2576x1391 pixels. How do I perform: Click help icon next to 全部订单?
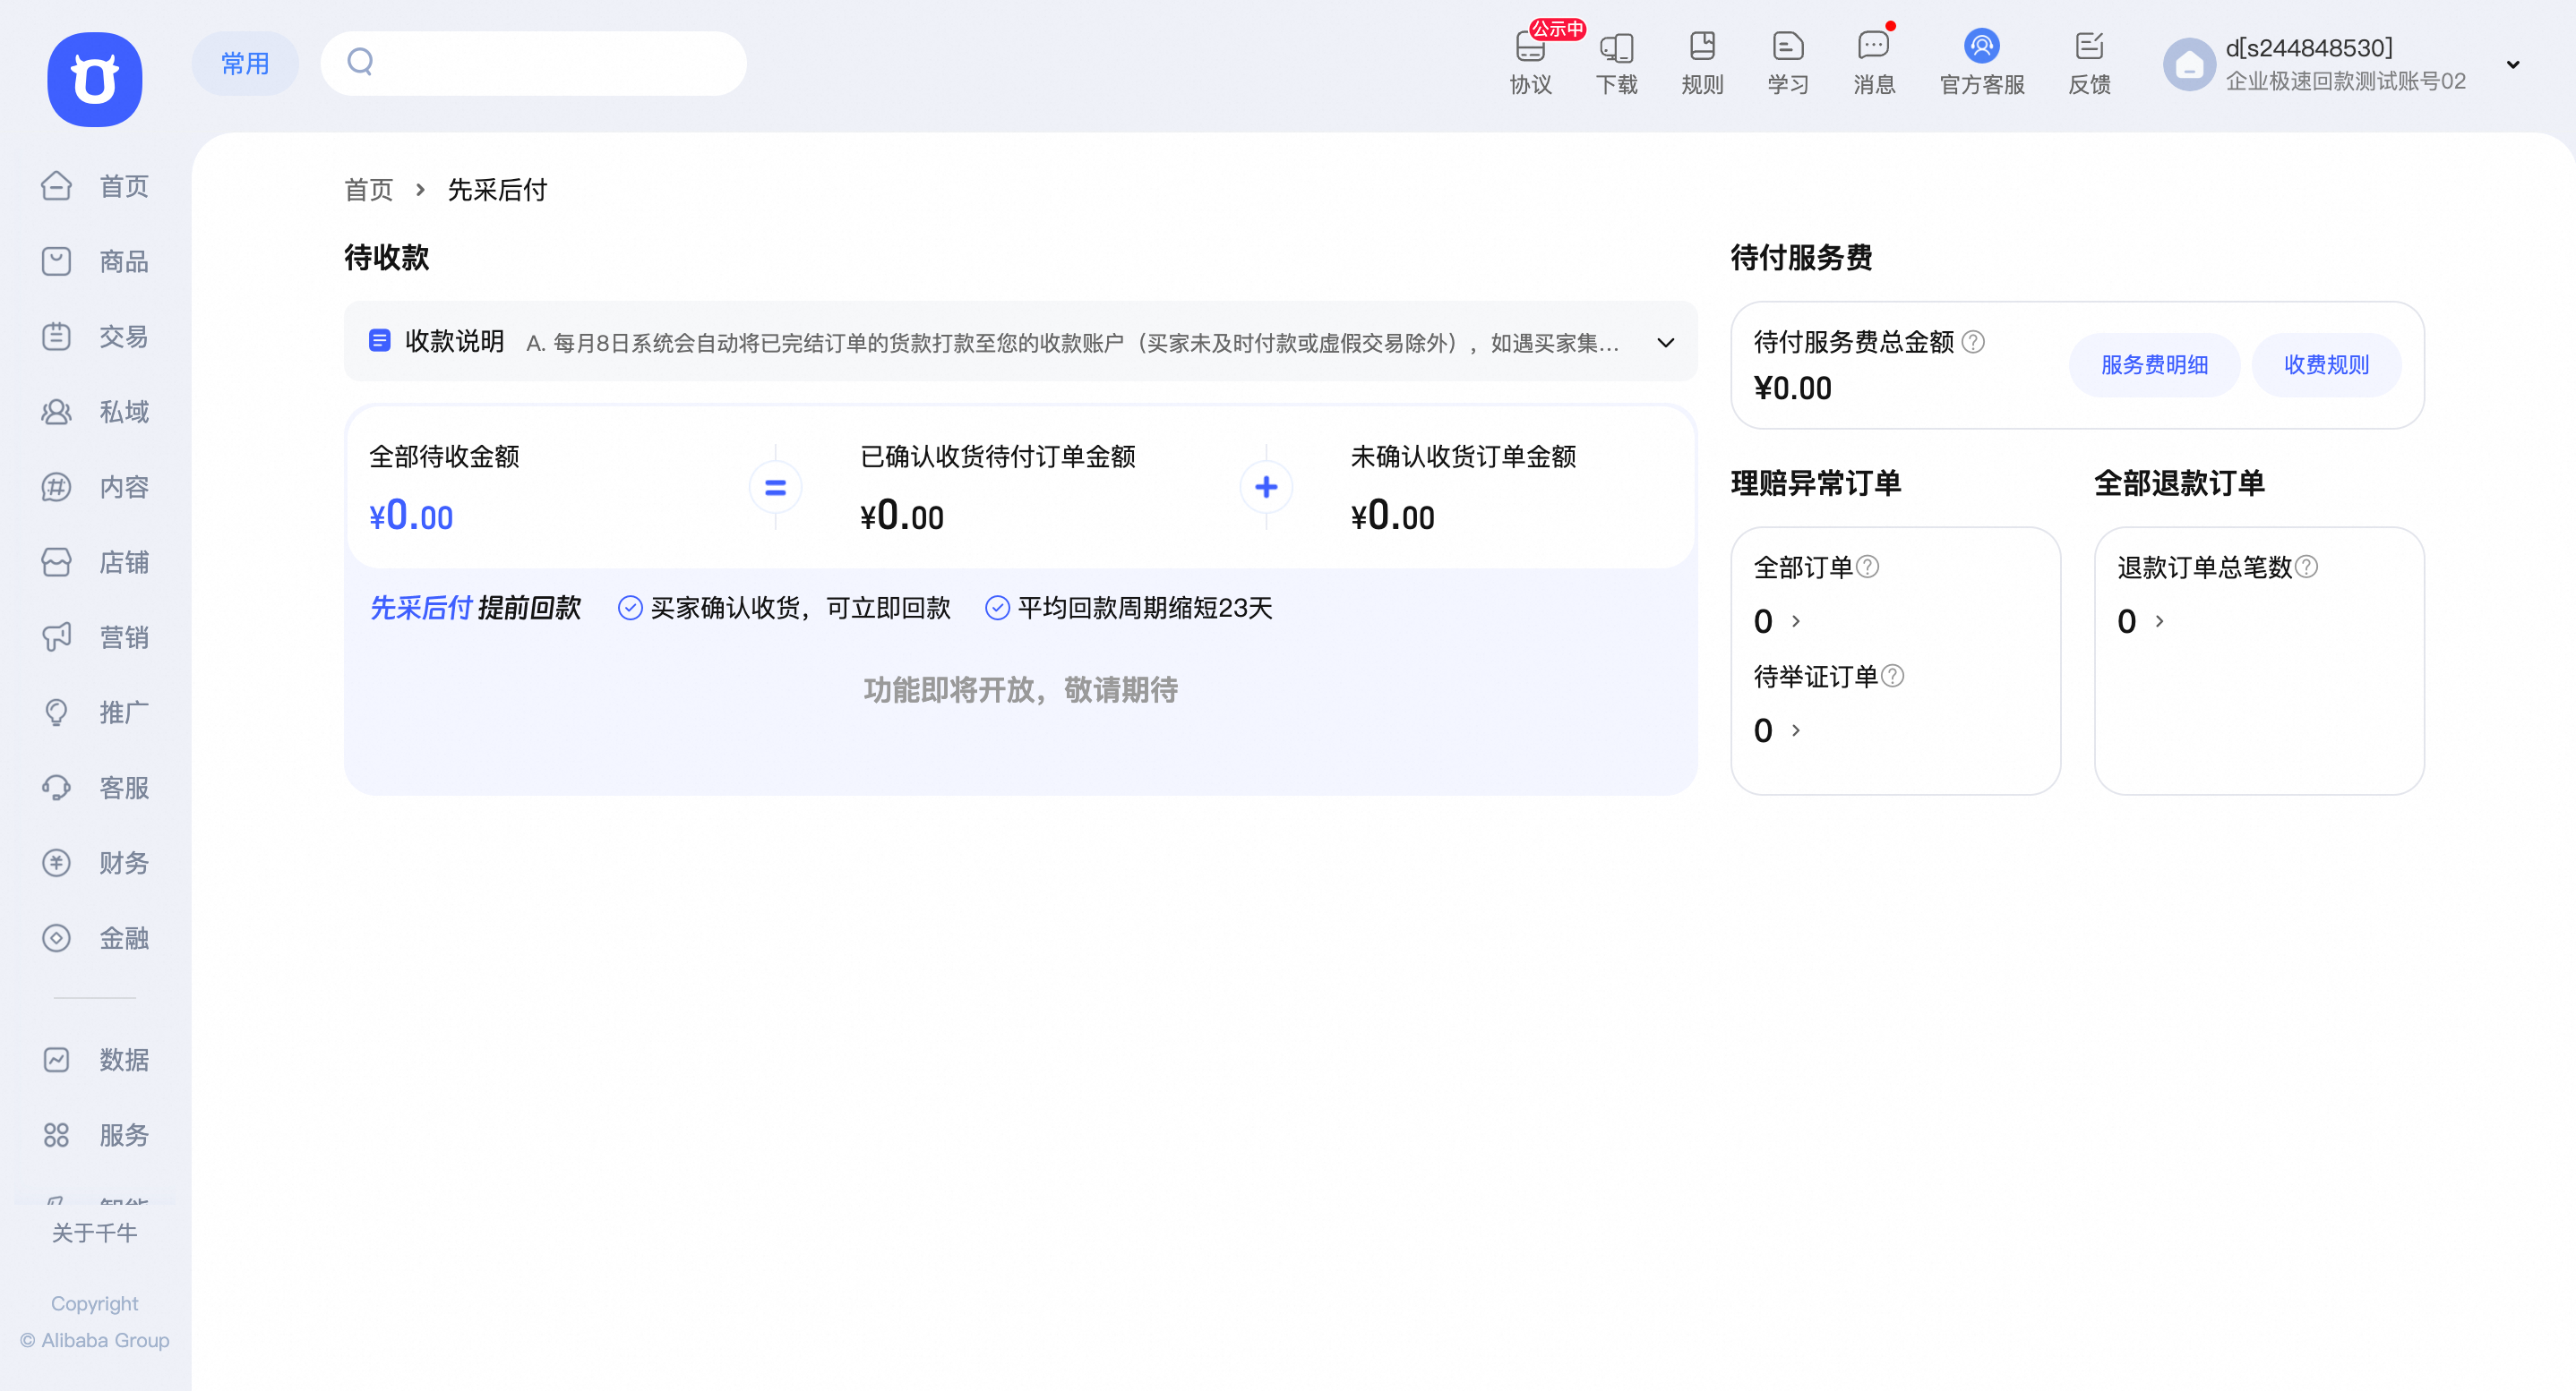[1867, 567]
